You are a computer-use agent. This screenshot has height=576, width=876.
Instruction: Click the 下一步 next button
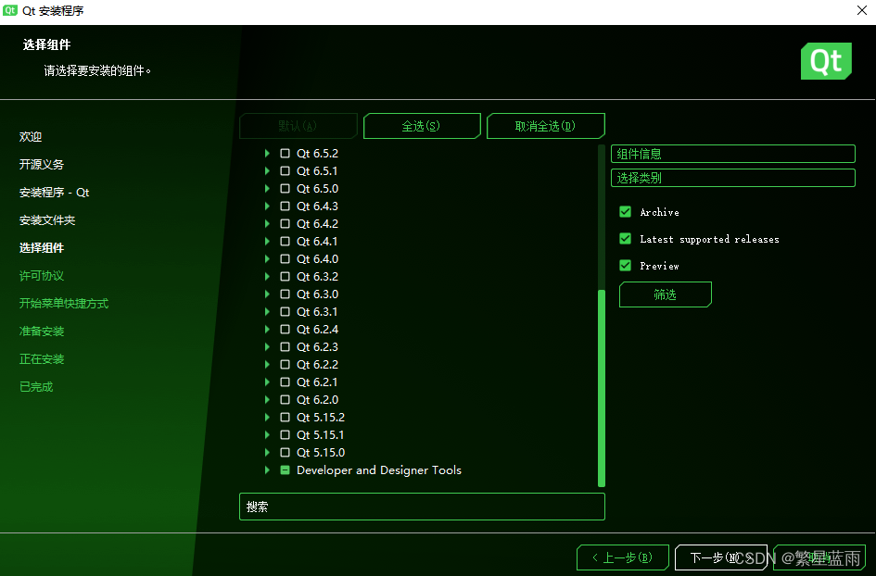(x=721, y=557)
